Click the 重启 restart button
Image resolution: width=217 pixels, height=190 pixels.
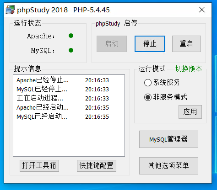pyautogui.click(x=186, y=44)
